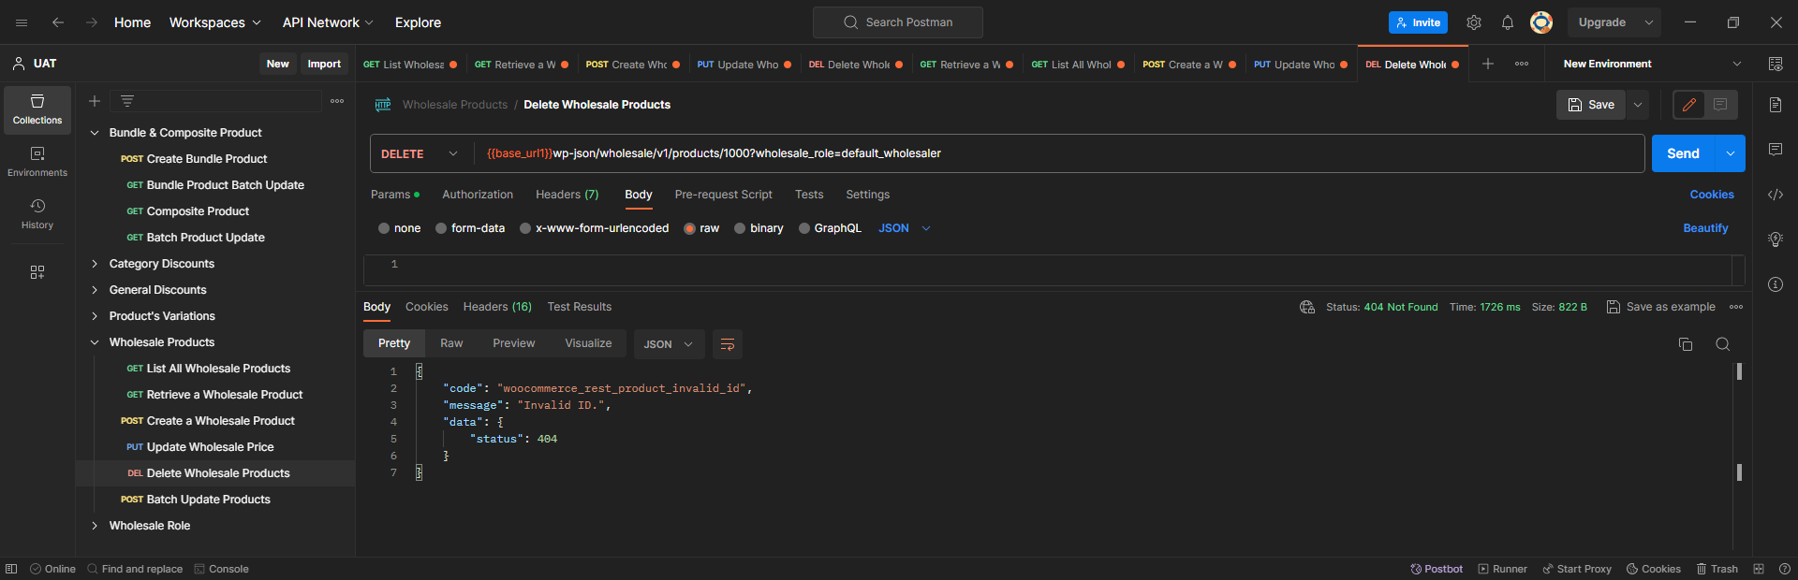Open the Workspaces menu

(x=215, y=22)
